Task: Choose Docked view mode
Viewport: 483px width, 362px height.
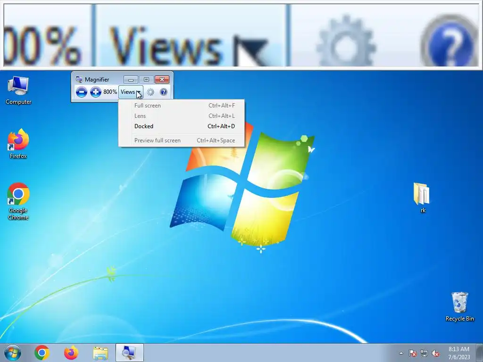Action: tap(182, 126)
